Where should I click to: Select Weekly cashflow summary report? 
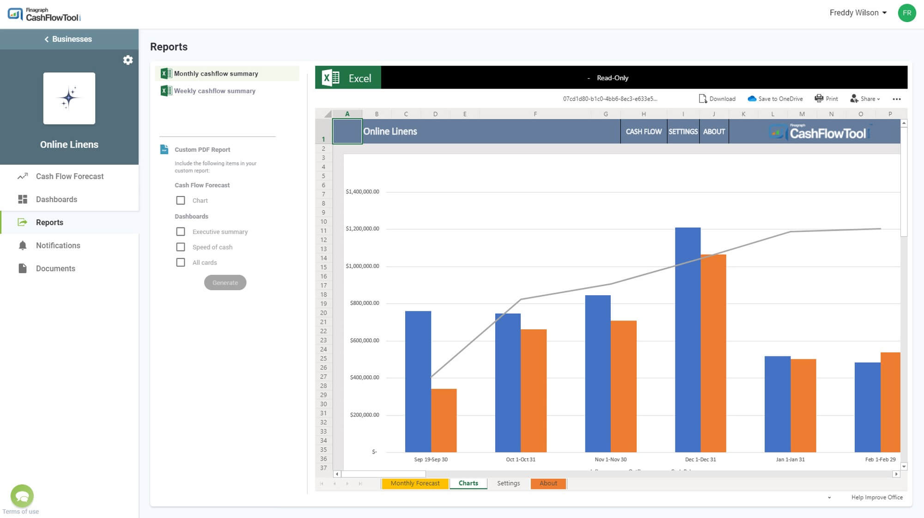(x=227, y=91)
